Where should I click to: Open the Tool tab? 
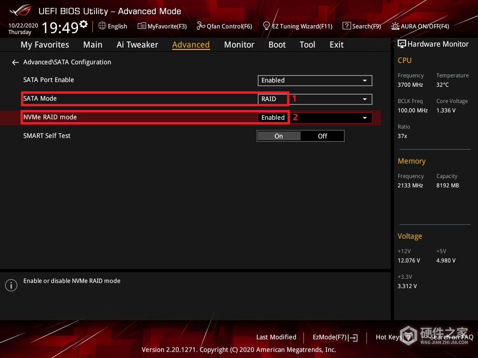307,45
